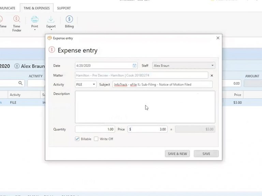
Task: Open the COMMUNICATE tab
Action: [x=8, y=8]
